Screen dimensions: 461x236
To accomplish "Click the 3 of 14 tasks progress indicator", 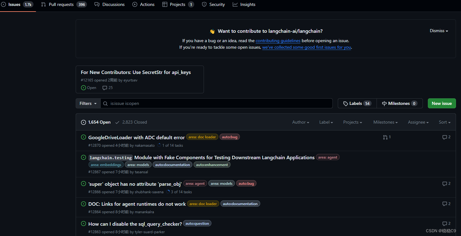I will (179, 192).
